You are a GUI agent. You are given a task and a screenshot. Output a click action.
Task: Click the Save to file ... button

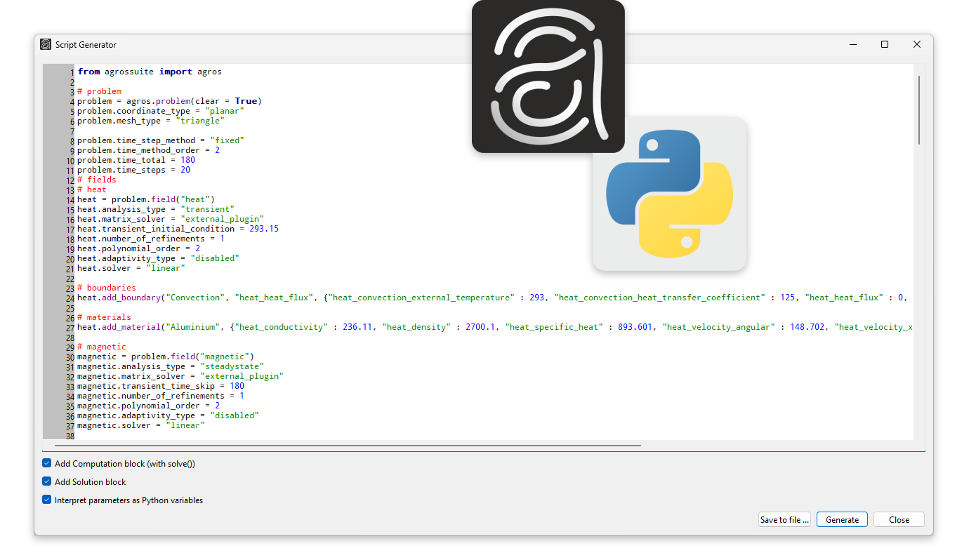coord(784,519)
